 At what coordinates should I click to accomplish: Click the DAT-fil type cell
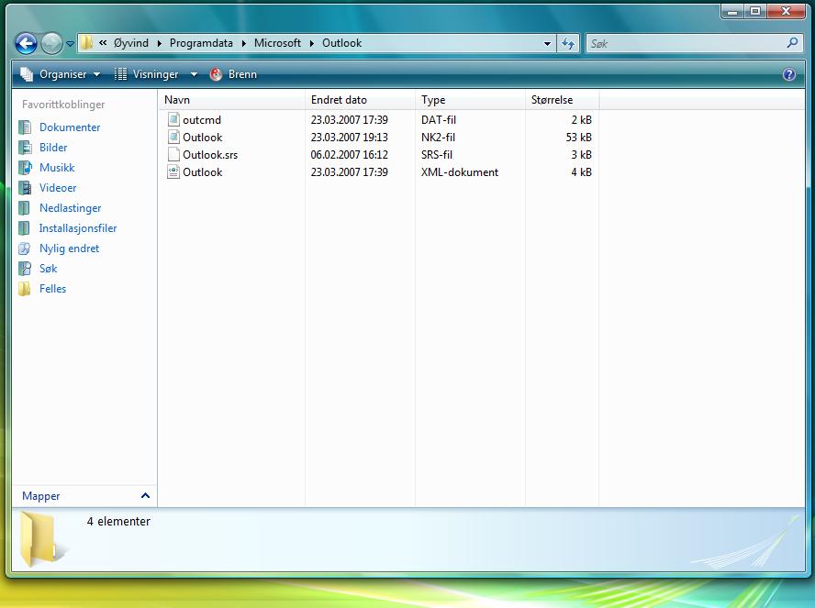click(438, 120)
